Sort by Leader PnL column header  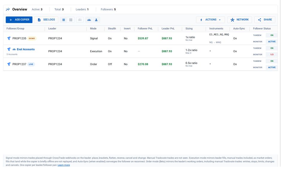(x=168, y=28)
